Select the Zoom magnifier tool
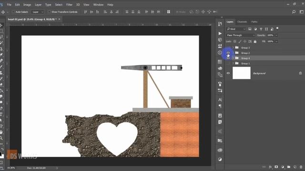The height and width of the screenshot is (171, 305). click(1, 138)
